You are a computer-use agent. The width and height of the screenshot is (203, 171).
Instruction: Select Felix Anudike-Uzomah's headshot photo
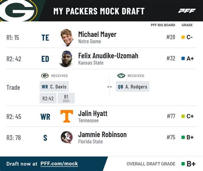(x=66, y=59)
